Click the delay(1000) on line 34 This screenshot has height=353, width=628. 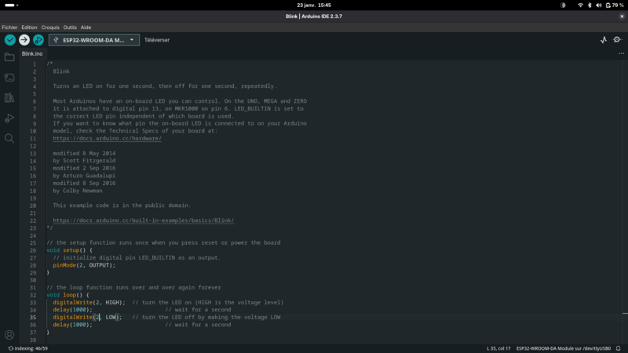pos(72,310)
